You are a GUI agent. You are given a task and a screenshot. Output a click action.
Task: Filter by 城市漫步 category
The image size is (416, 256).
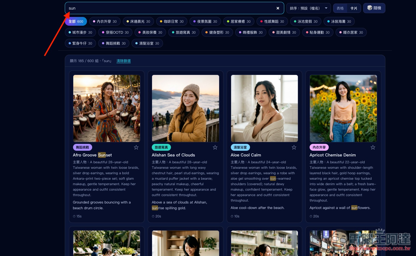click(x=80, y=32)
